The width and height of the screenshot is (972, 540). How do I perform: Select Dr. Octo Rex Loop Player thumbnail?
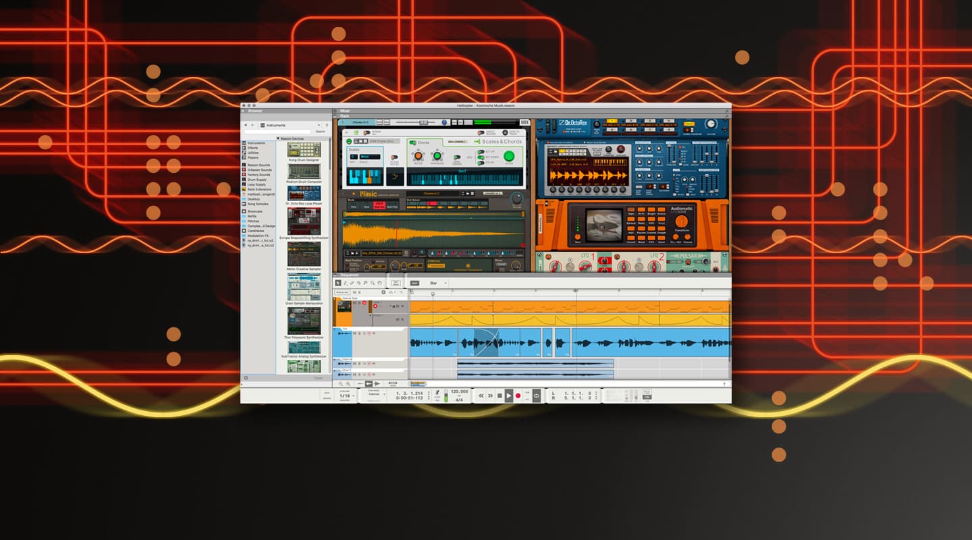[x=304, y=193]
